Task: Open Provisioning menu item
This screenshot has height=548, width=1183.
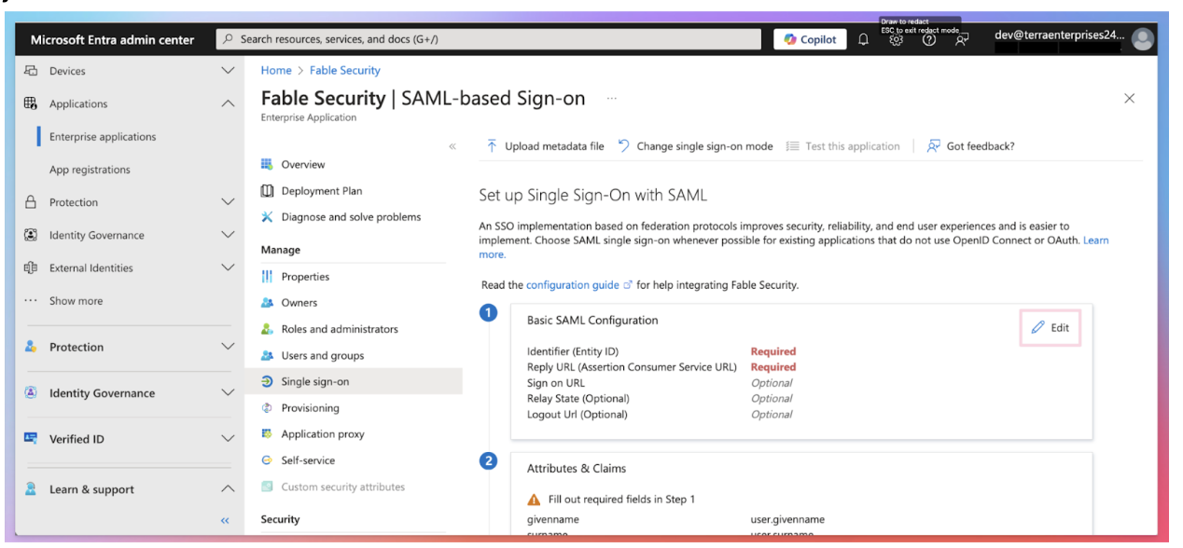Action: point(311,408)
